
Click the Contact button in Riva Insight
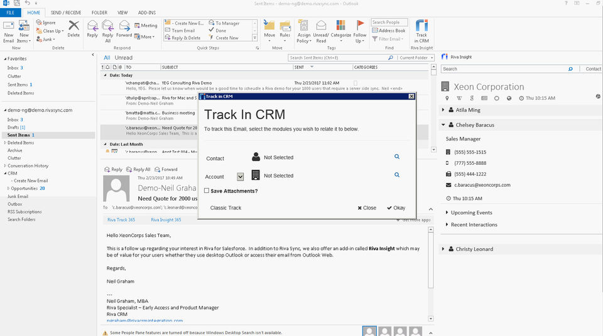click(x=593, y=69)
